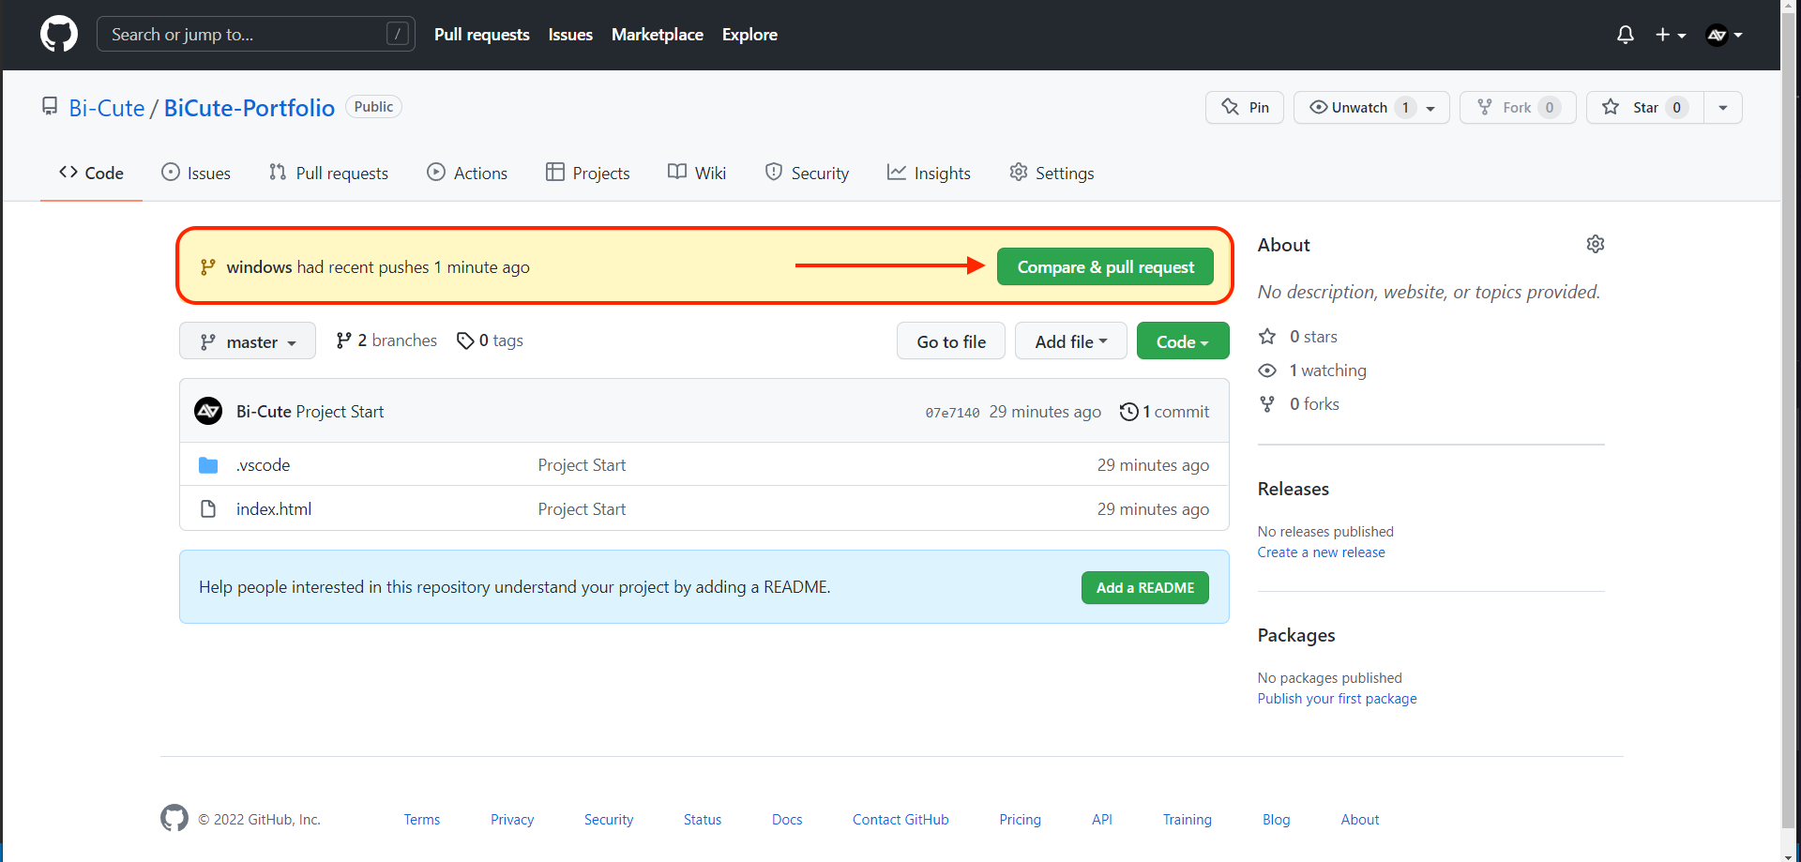This screenshot has height=862, width=1801.
Task: Open Pricing in the footer
Action: [1021, 820]
